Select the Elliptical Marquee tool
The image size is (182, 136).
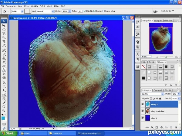(4, 30)
